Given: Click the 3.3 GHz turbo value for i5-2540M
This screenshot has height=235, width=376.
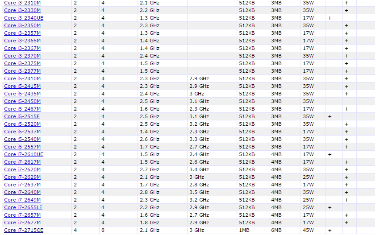Looking at the screenshot, I should (x=199, y=140).
